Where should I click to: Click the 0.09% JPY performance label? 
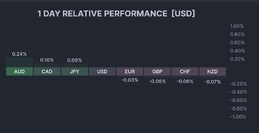tap(74, 60)
